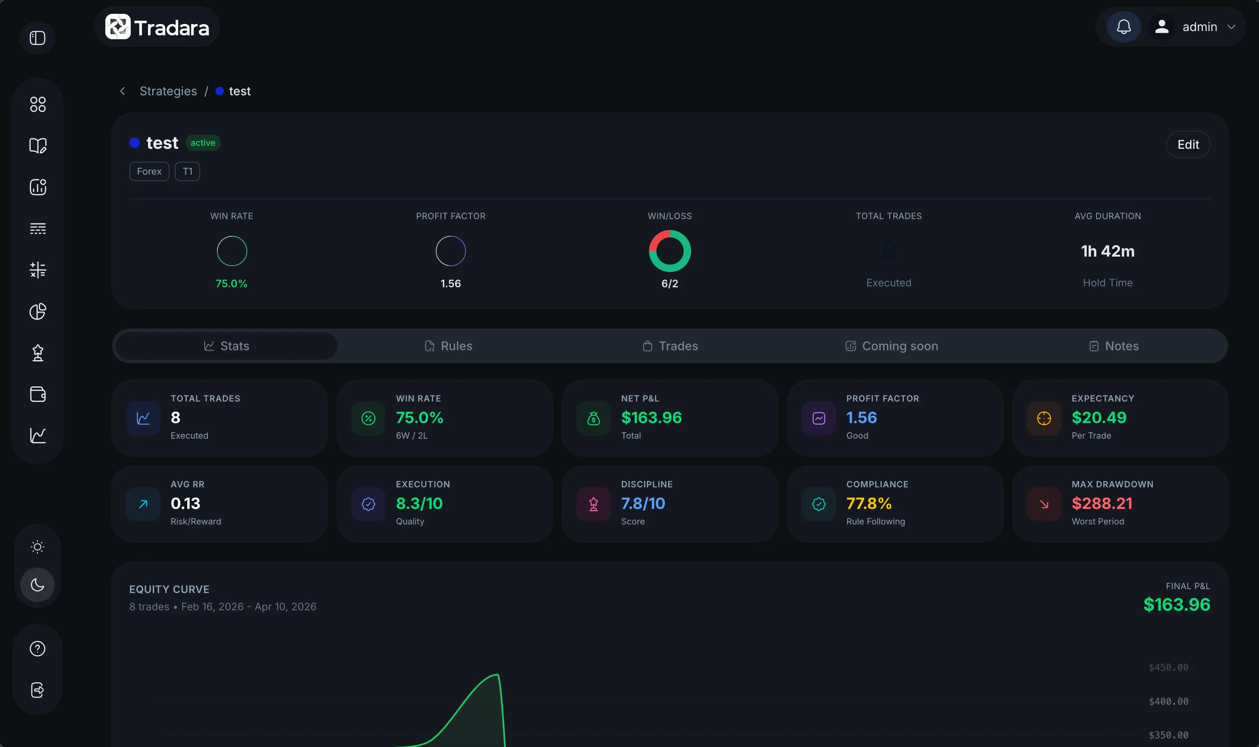Click the line chart sidebar icon

tap(38, 436)
